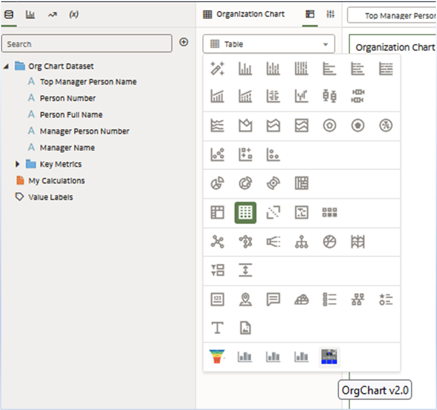Choose the tile grid icon of six squares
The height and width of the screenshot is (410, 437).
329,212
